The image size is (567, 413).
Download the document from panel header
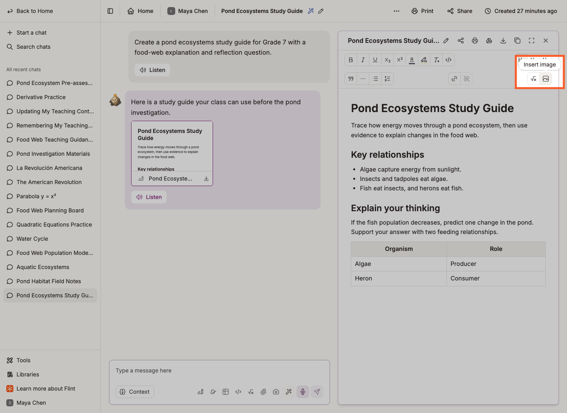pos(503,41)
